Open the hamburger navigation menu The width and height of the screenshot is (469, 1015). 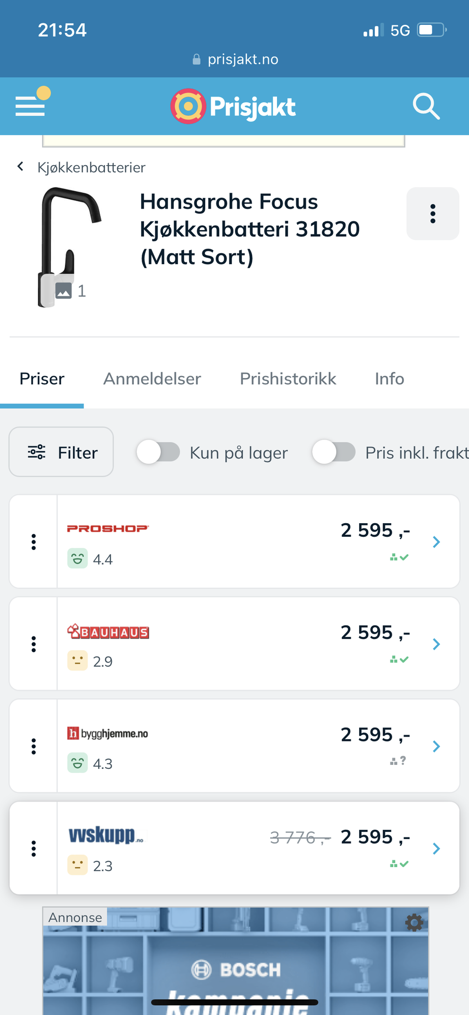(x=30, y=106)
